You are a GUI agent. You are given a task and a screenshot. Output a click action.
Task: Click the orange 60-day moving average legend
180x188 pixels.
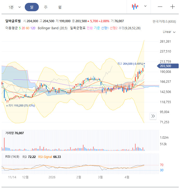click(28, 28)
